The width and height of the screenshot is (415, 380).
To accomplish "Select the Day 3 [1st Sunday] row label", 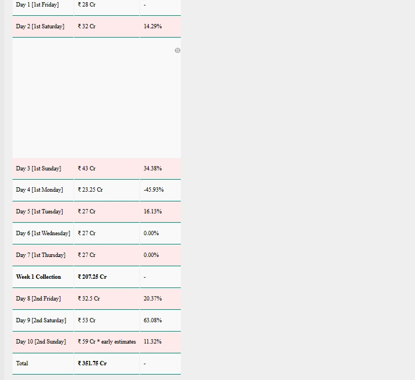I will pyautogui.click(x=39, y=169).
